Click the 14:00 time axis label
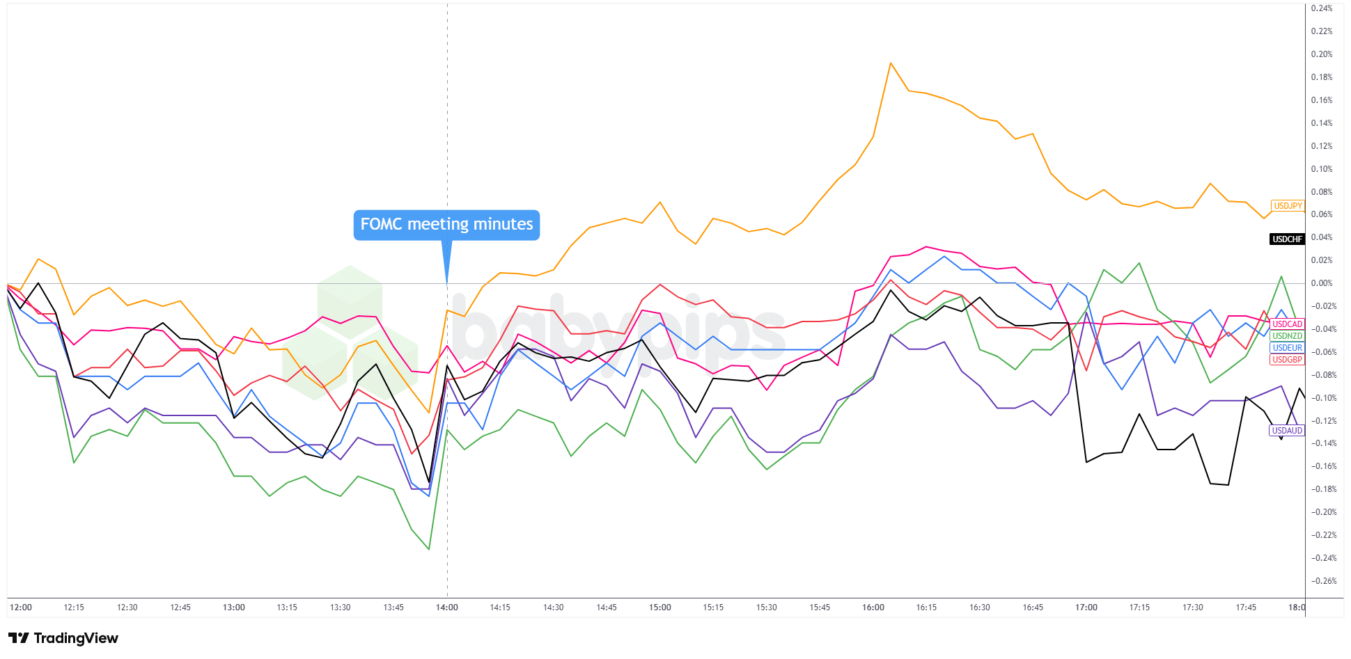Viewport: 1351px width, 659px height. tap(447, 608)
